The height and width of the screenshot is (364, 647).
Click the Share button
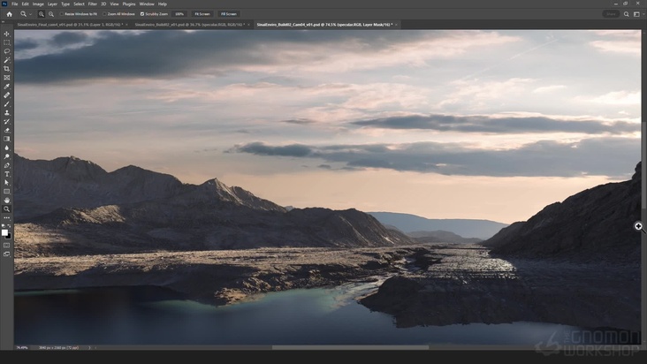click(x=611, y=14)
